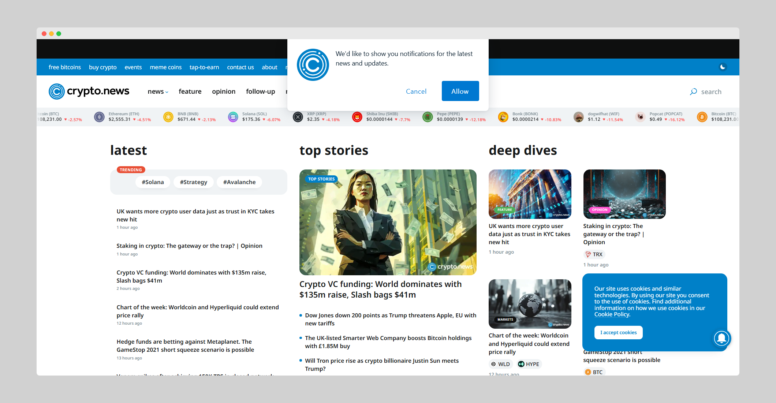
Task: Open latest Chart of the week story
Action: pyautogui.click(x=198, y=311)
